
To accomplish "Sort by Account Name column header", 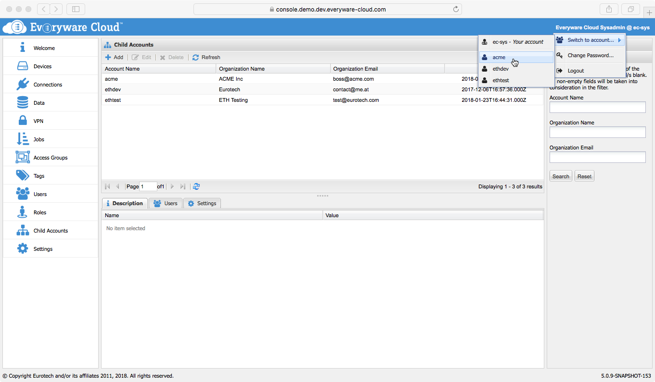I will (x=158, y=69).
